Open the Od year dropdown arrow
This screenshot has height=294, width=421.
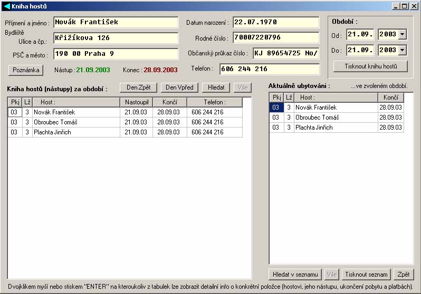point(402,34)
